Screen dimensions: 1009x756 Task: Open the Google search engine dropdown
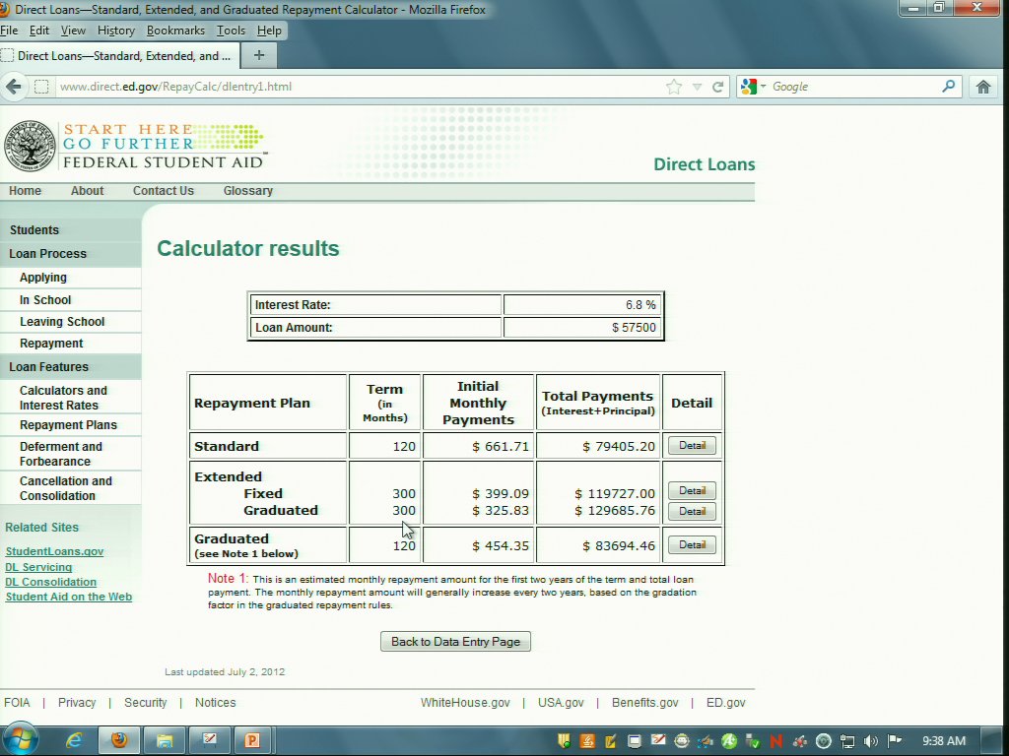[x=753, y=87]
